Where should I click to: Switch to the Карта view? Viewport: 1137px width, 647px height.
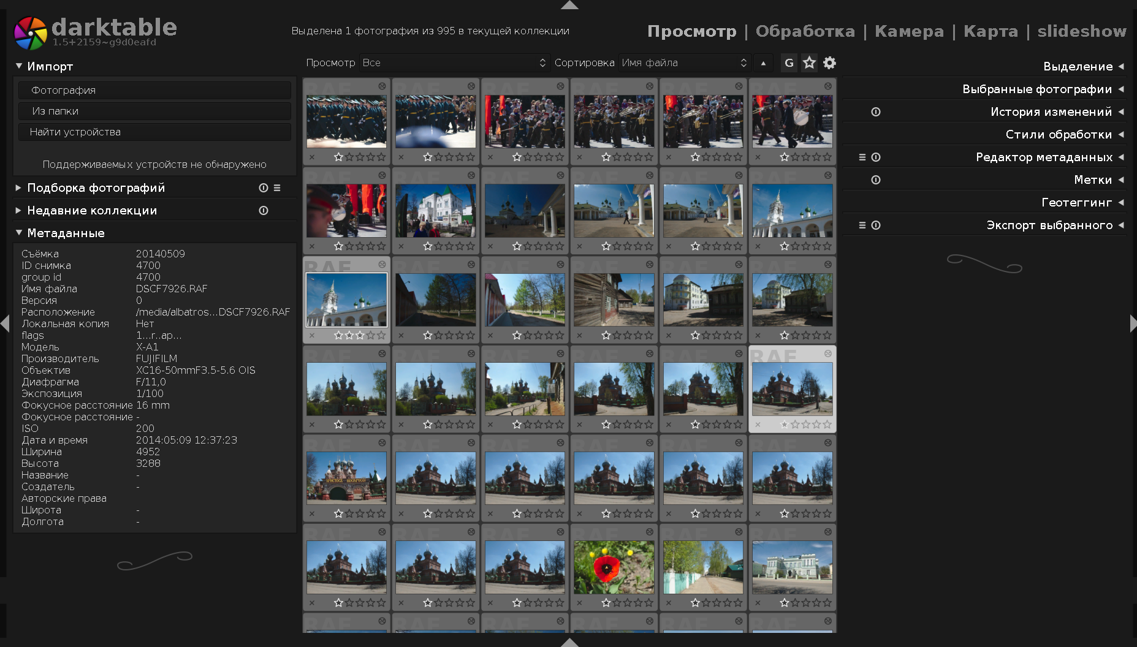click(991, 31)
